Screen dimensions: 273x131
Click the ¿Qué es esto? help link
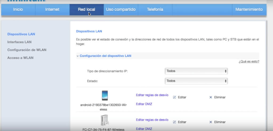click(x=249, y=62)
